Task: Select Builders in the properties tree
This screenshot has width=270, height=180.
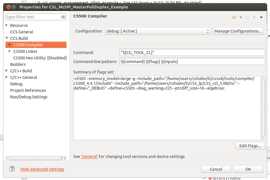Action: tap(18, 64)
